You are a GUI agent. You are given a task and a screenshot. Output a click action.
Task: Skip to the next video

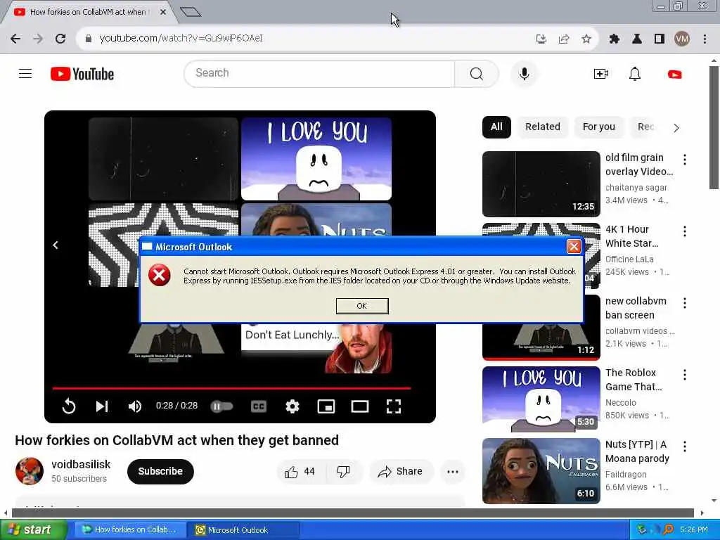click(101, 406)
